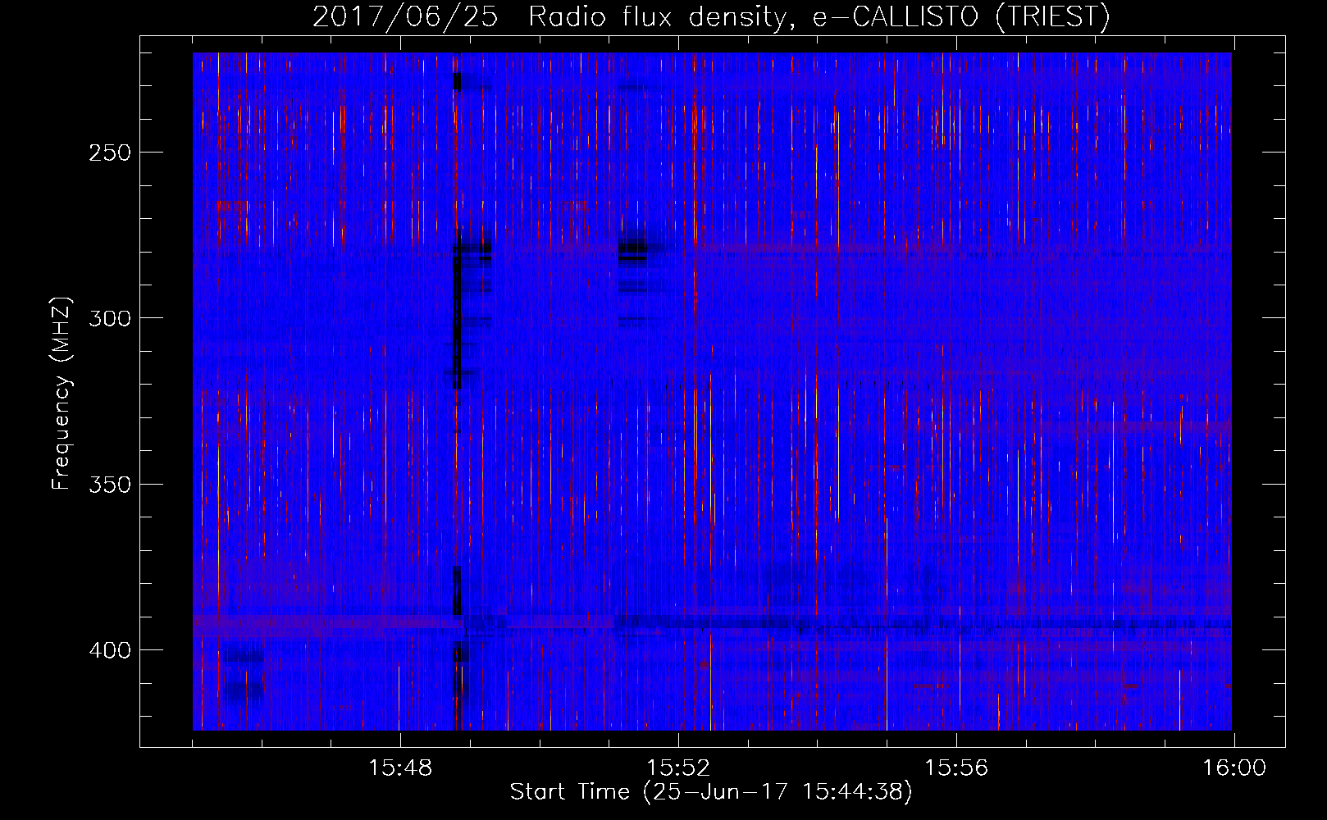This screenshot has height=820, width=1327.
Task: Click the 250 frequency tick label
Action: point(110,153)
